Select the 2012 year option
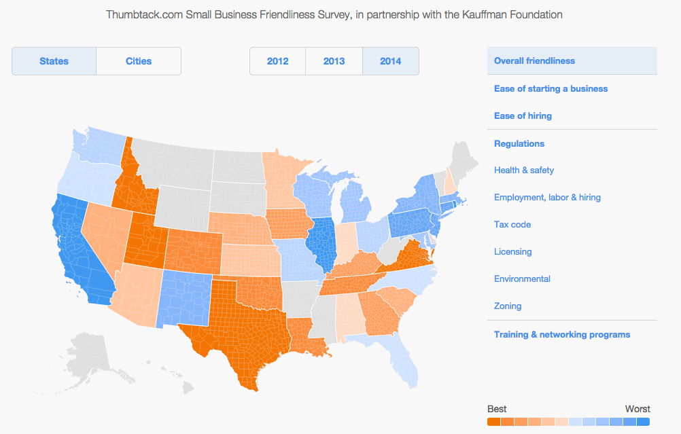Image resolution: width=681 pixels, height=434 pixels. coord(277,61)
